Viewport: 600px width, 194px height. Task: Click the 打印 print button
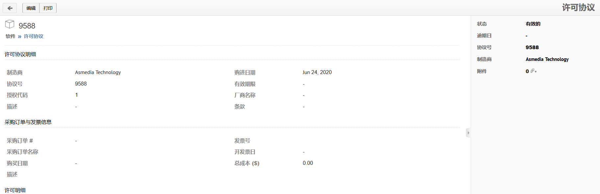pos(48,8)
